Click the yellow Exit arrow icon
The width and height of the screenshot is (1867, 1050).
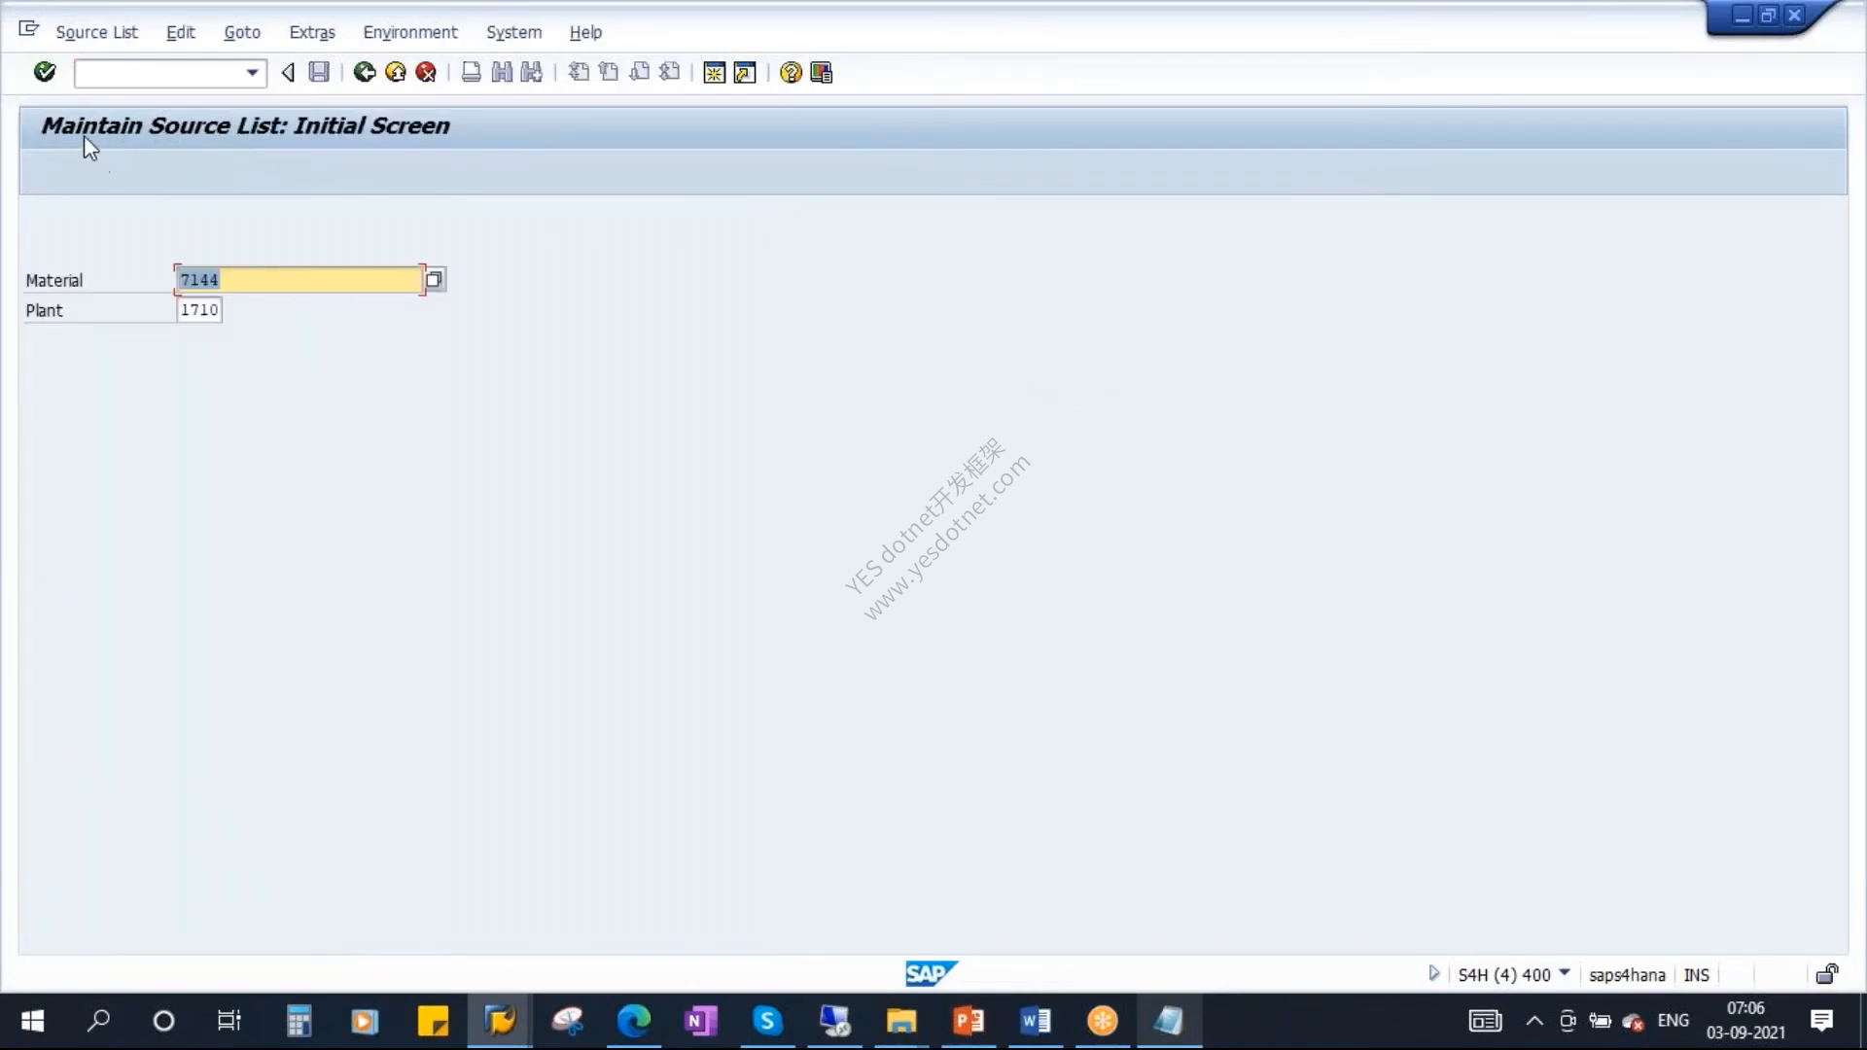396,72
